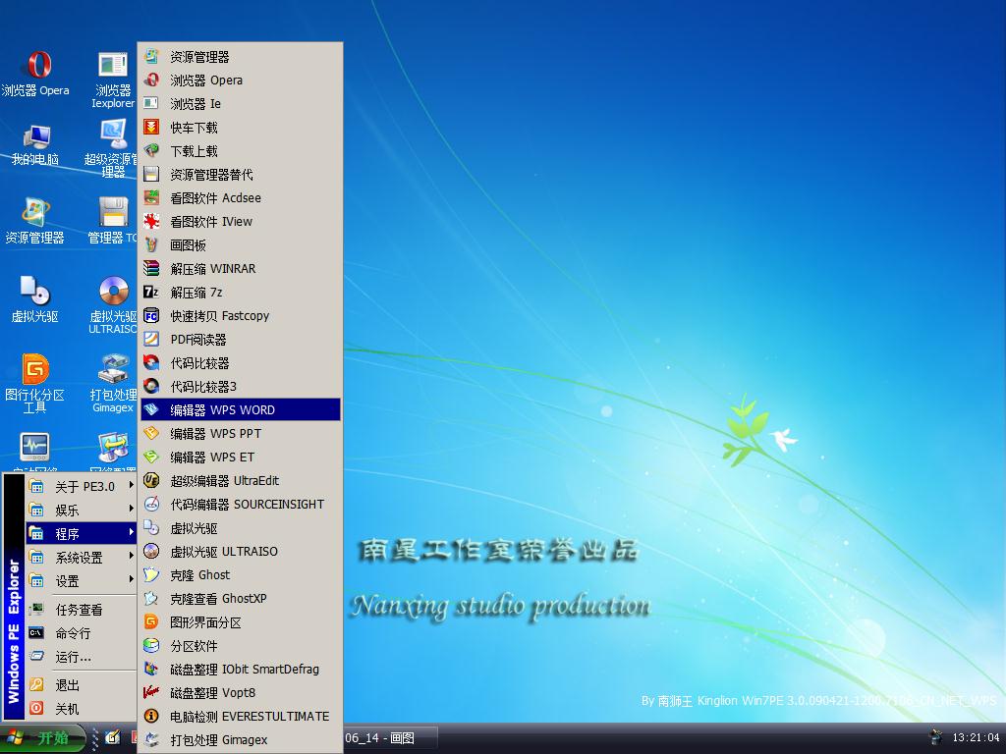Expand the 娱乐 submenu

click(x=81, y=510)
